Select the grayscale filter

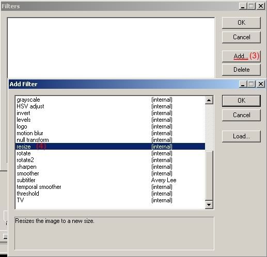[110, 100]
